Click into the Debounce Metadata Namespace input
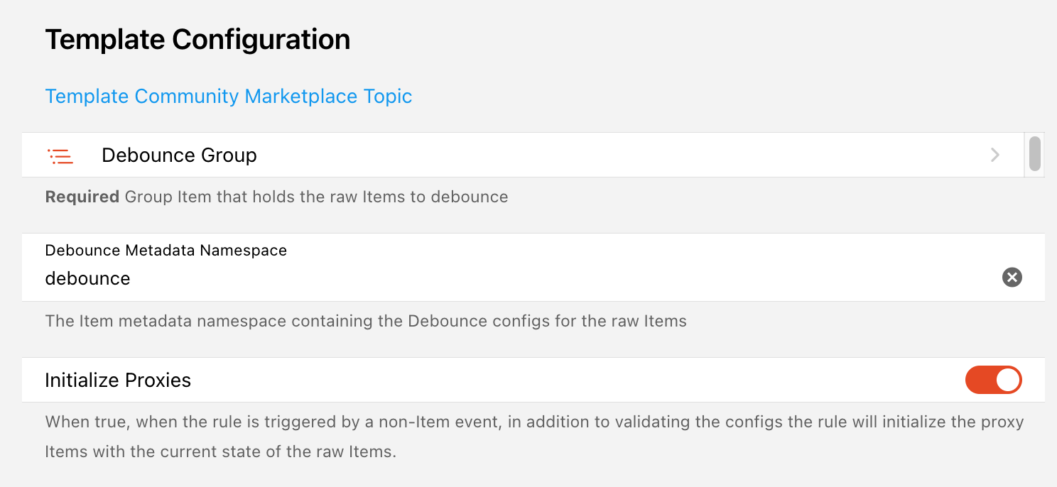 (497, 278)
